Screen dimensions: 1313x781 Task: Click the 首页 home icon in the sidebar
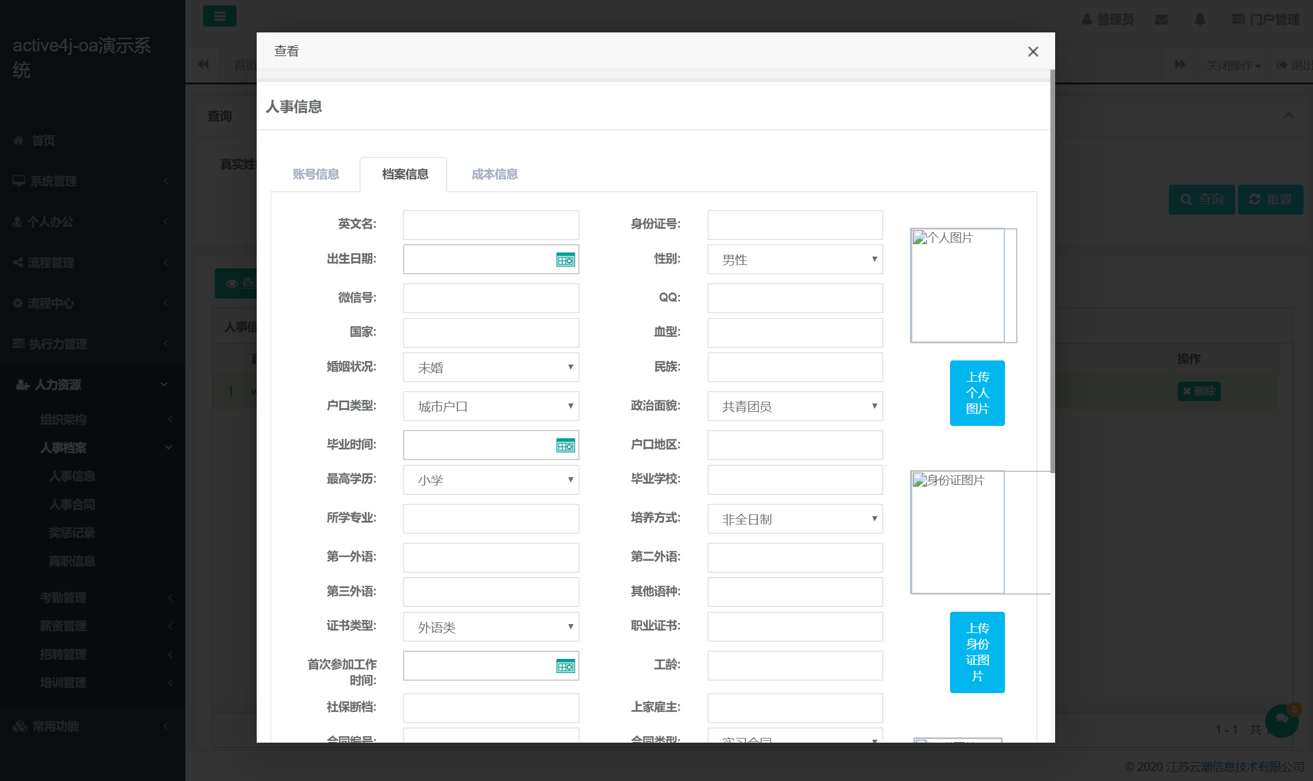click(x=17, y=140)
